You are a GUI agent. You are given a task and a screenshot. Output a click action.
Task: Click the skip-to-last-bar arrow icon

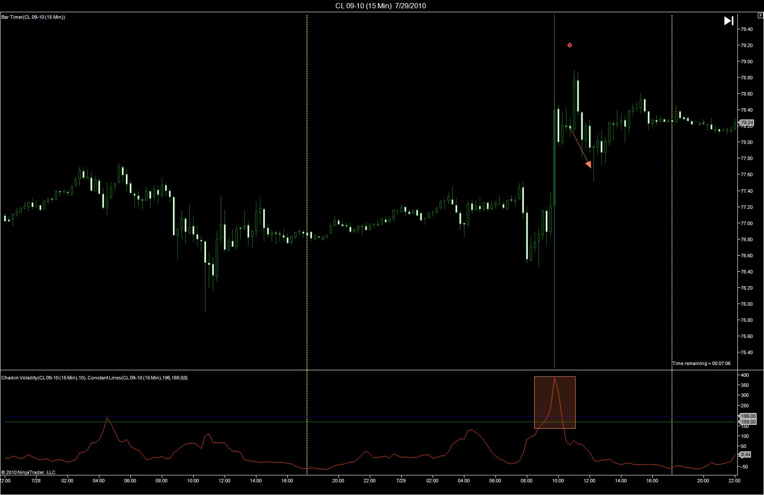pos(729,21)
